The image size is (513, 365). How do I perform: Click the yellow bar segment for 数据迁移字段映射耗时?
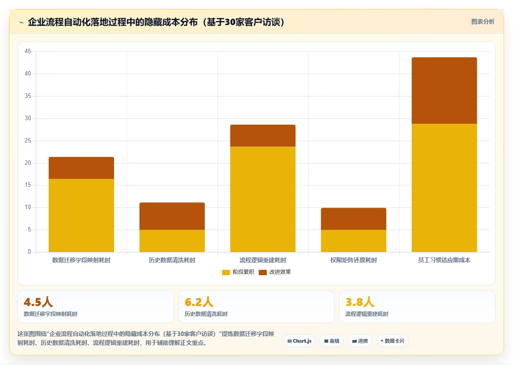pyautogui.click(x=81, y=215)
